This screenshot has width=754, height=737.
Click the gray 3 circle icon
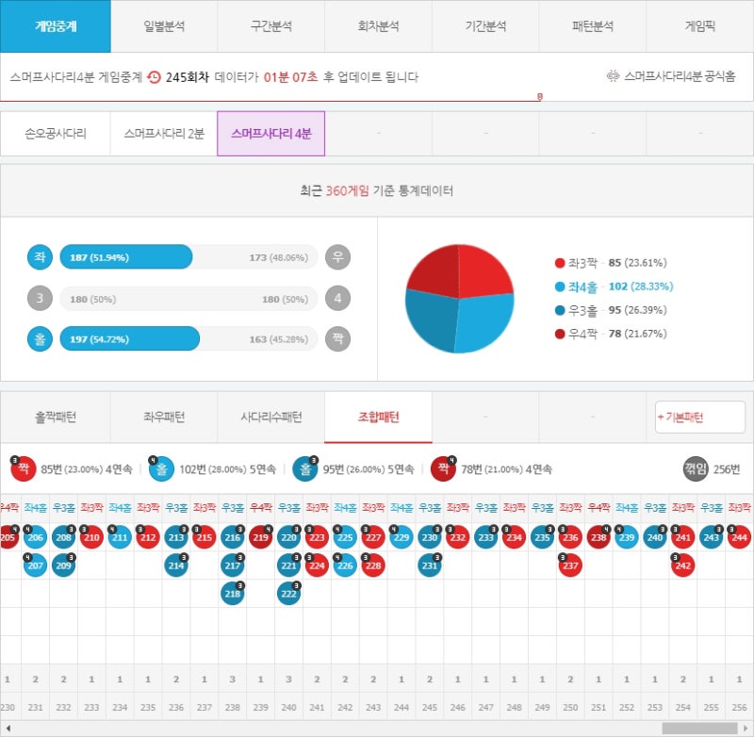coord(40,299)
